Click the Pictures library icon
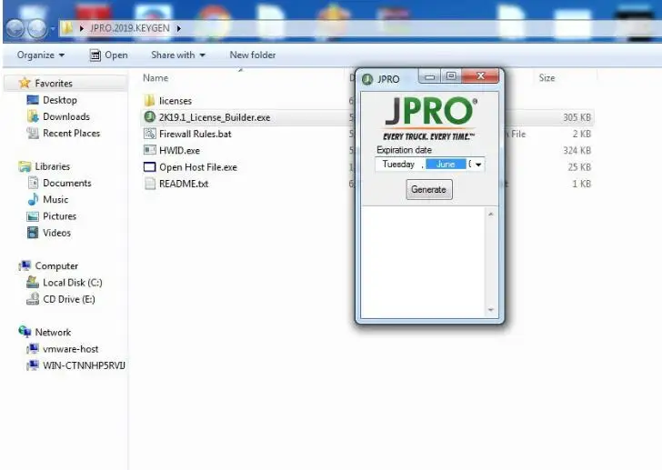 [x=33, y=216]
